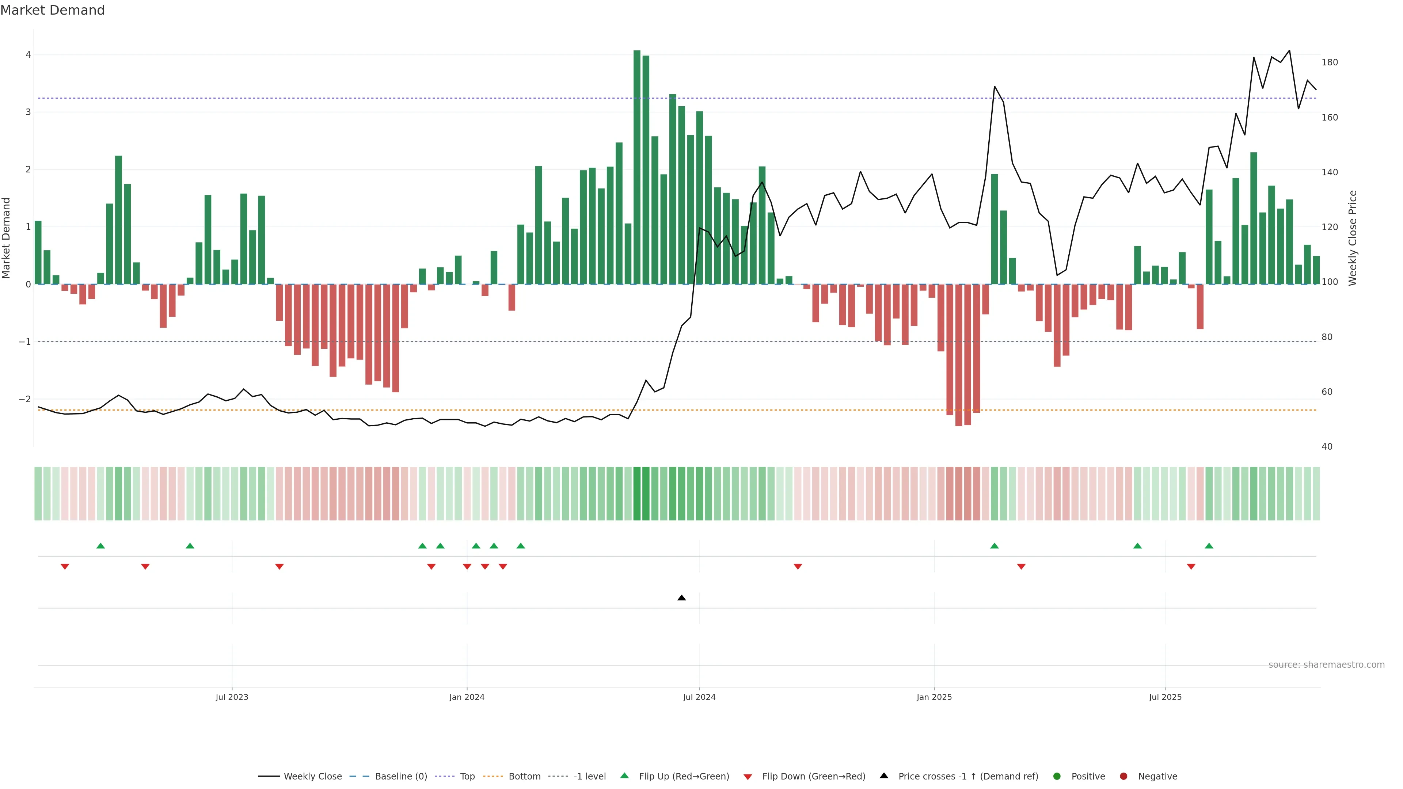Image resolution: width=1403 pixels, height=789 pixels.
Task: Click the green Flip Up legend triangle
Action: tap(625, 776)
